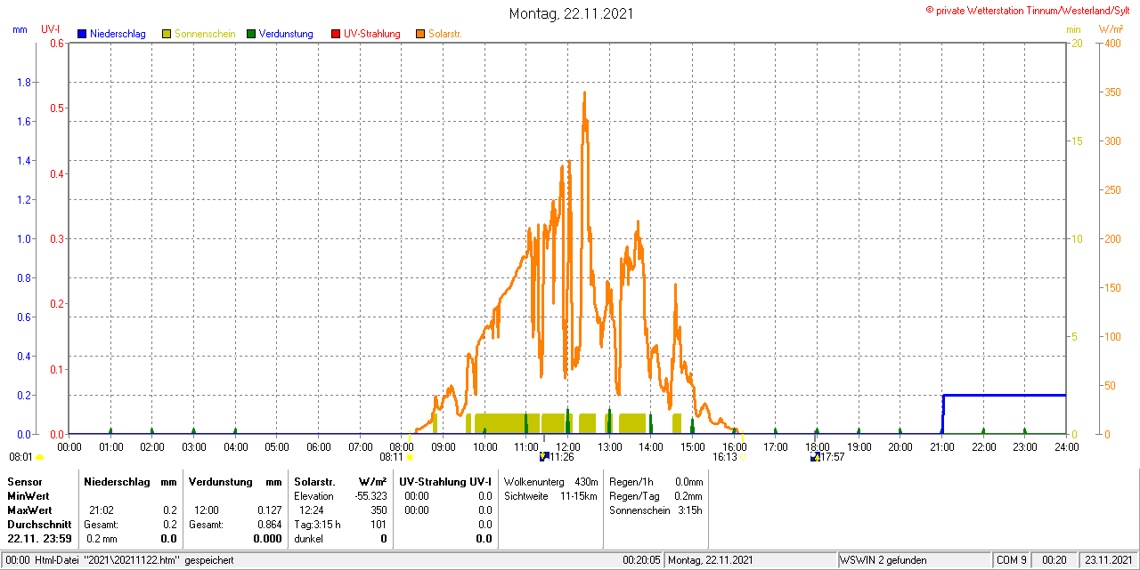Click the blue mm axis unit label
This screenshot has width=1140, height=570.
click(x=20, y=29)
